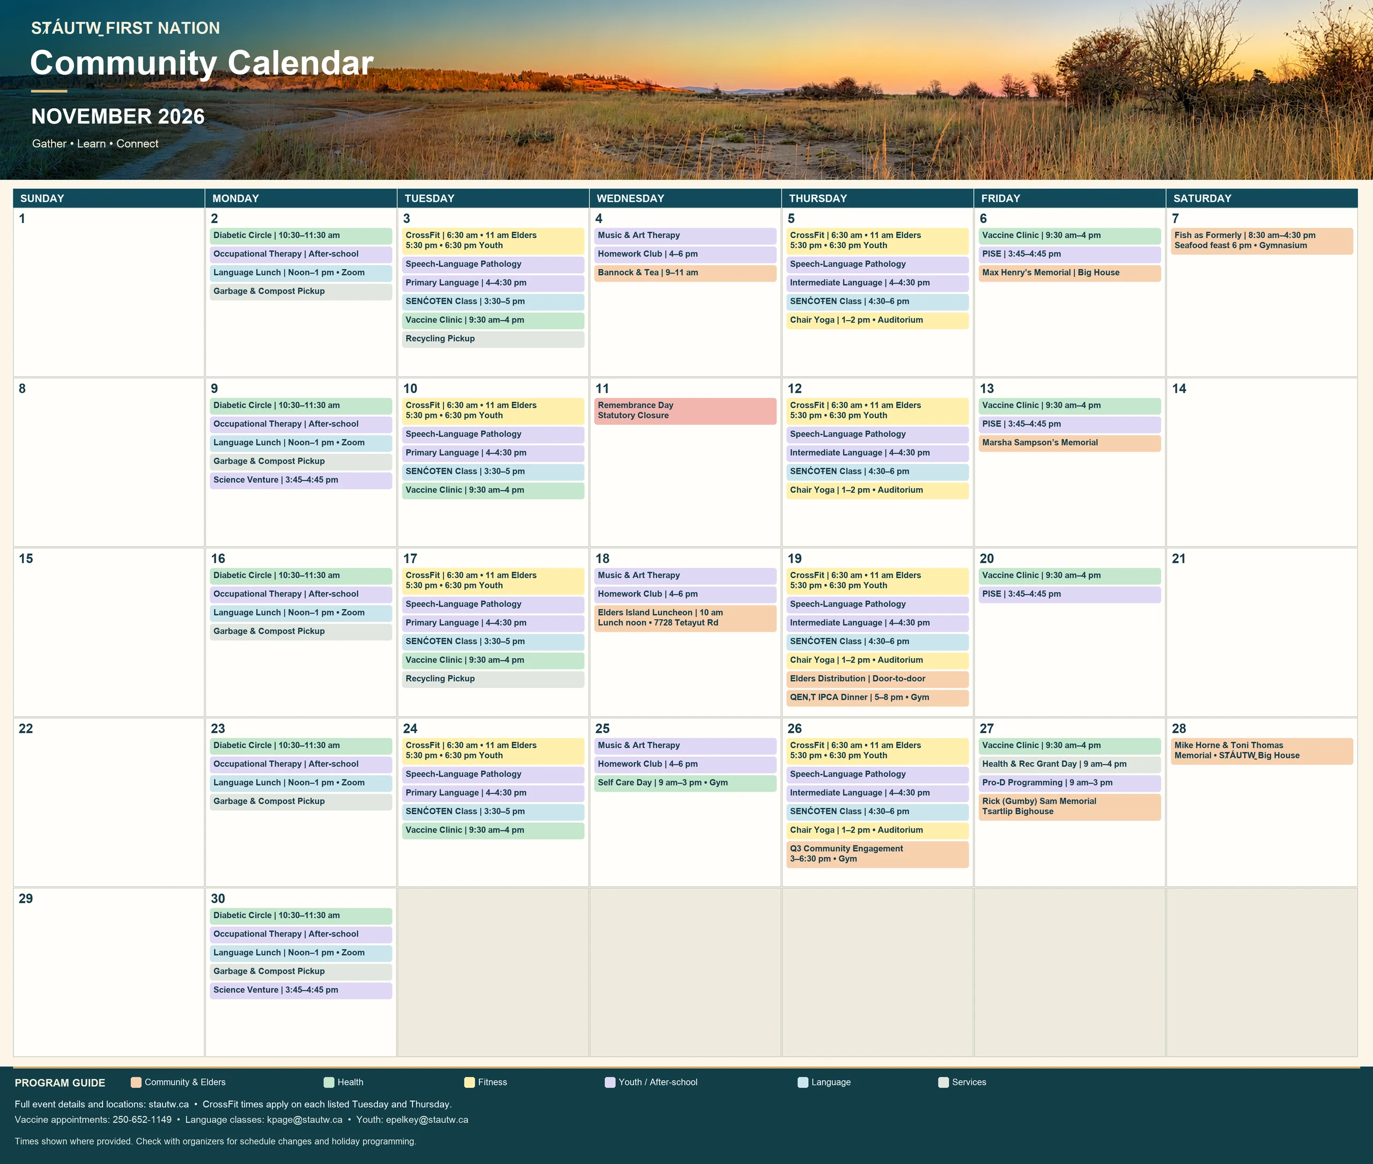Select Elders Distribution Door-to-door event
Viewport: 1373px width, 1164px height.
877,679
